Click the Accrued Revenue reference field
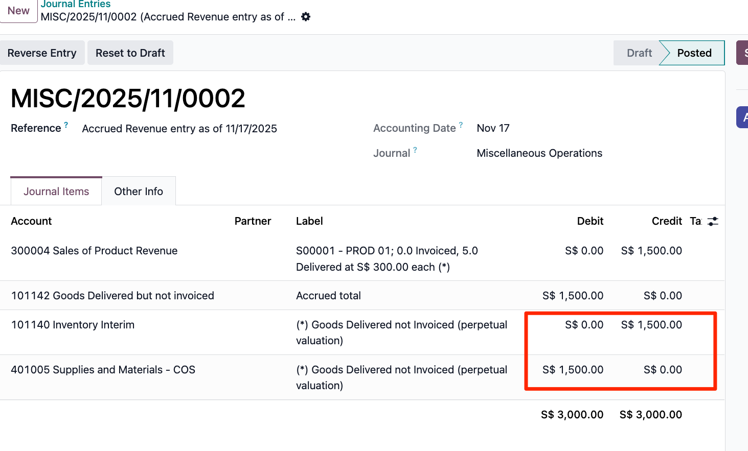Screen dimensions: 748x451 coord(179,129)
